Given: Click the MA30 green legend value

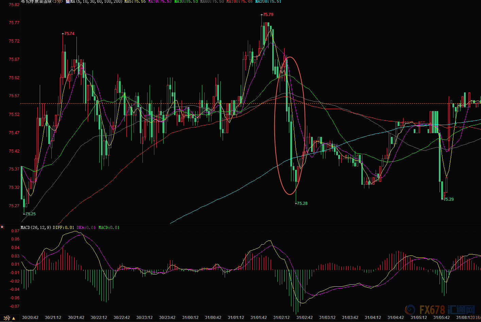Looking at the screenshot, I should pyautogui.click(x=186, y=2).
